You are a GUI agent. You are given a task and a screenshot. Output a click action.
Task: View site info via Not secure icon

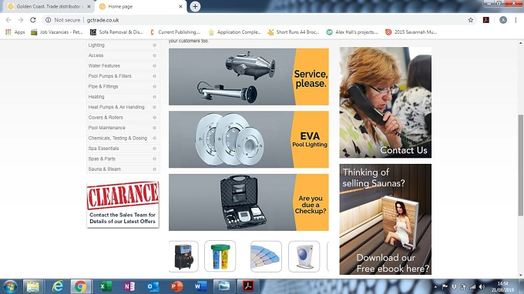(48, 20)
